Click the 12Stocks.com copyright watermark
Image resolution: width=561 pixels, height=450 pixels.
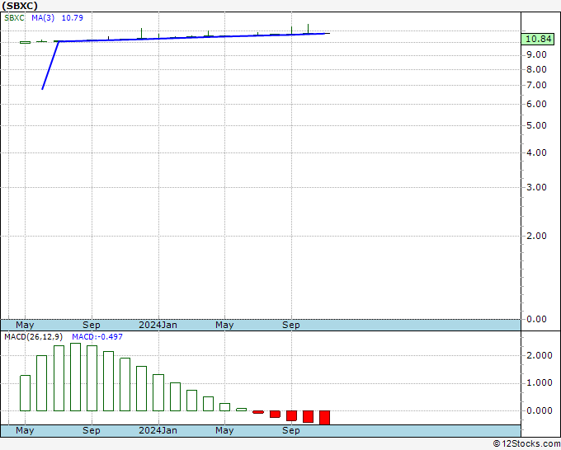(x=526, y=443)
